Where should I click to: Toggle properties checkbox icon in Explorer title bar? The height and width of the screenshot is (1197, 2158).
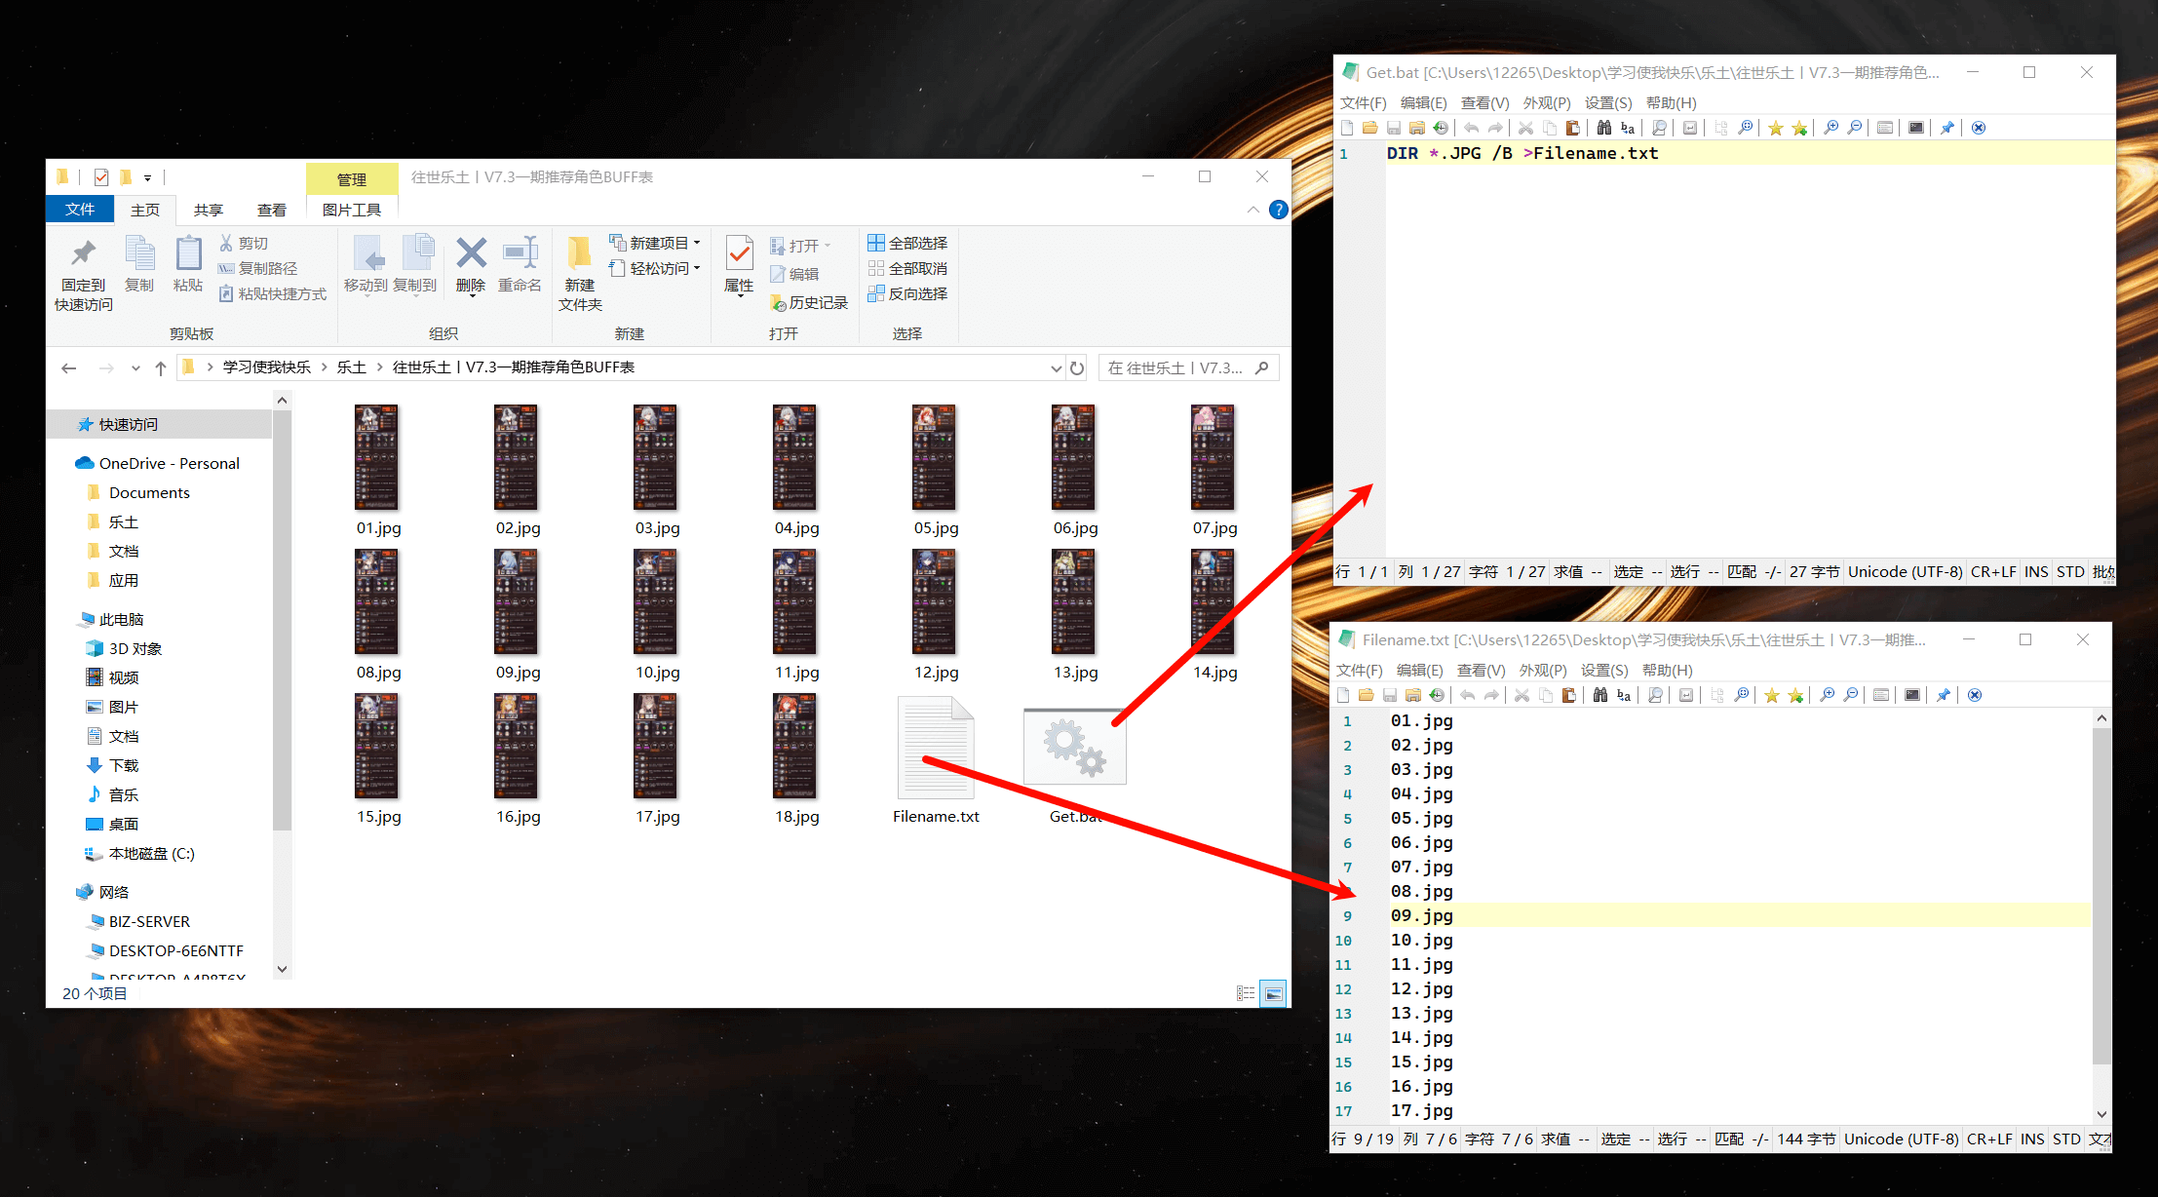tap(101, 176)
